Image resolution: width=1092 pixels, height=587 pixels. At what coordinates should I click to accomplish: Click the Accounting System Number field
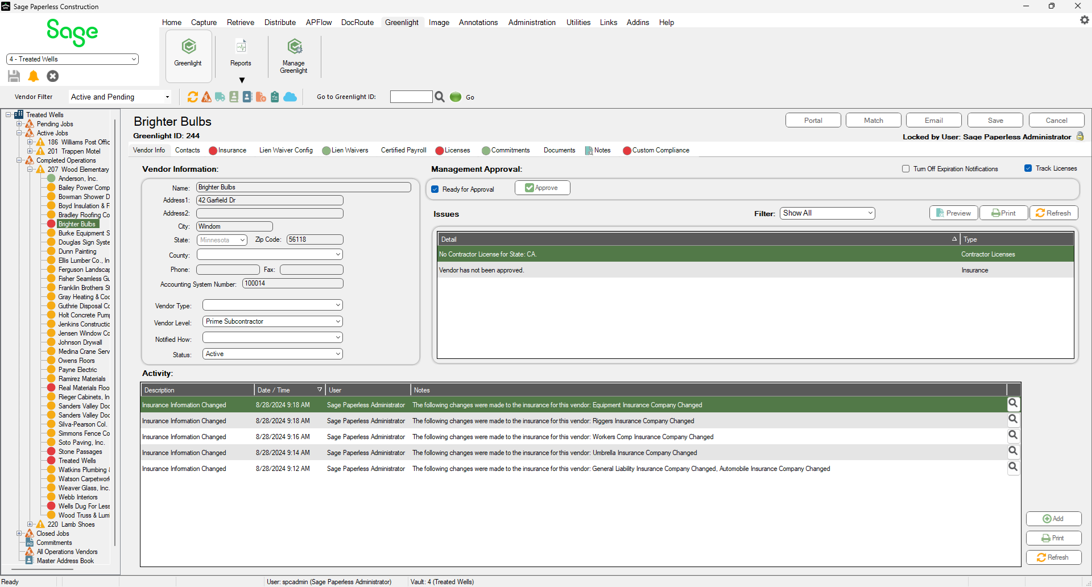pyautogui.click(x=293, y=283)
